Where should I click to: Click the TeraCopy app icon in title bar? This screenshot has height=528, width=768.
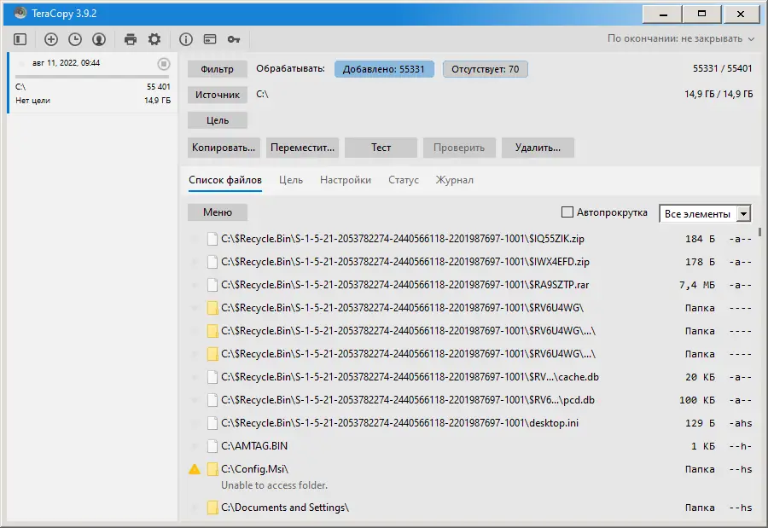click(20, 14)
